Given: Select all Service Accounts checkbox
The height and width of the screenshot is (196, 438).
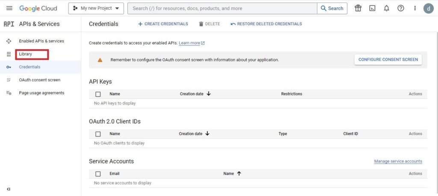Looking at the screenshot, I should (98, 174).
